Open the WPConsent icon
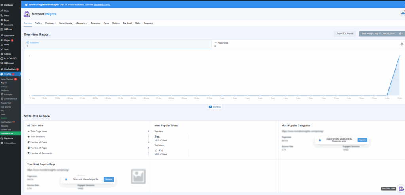Image resolution: width=405 pixels, height=195 pixels. pos(2,63)
